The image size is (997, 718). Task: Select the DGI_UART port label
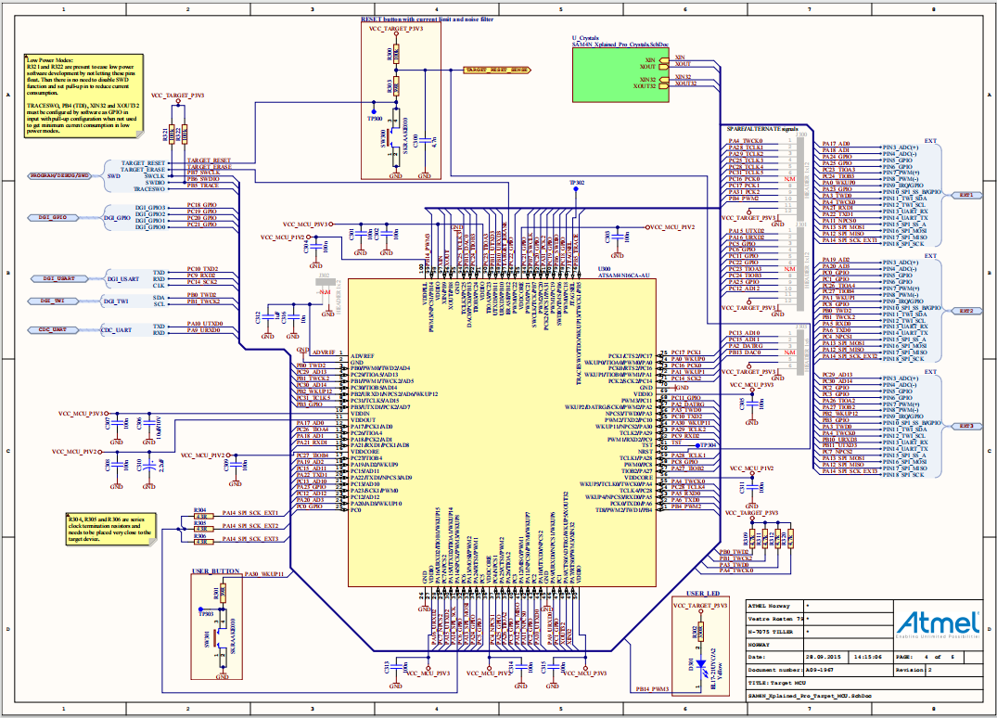(56, 277)
